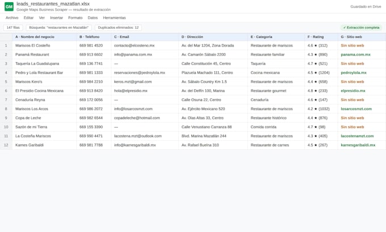Open the Ver menu
Image resolution: width=386 pixels, height=232 pixels.
point(42,18)
